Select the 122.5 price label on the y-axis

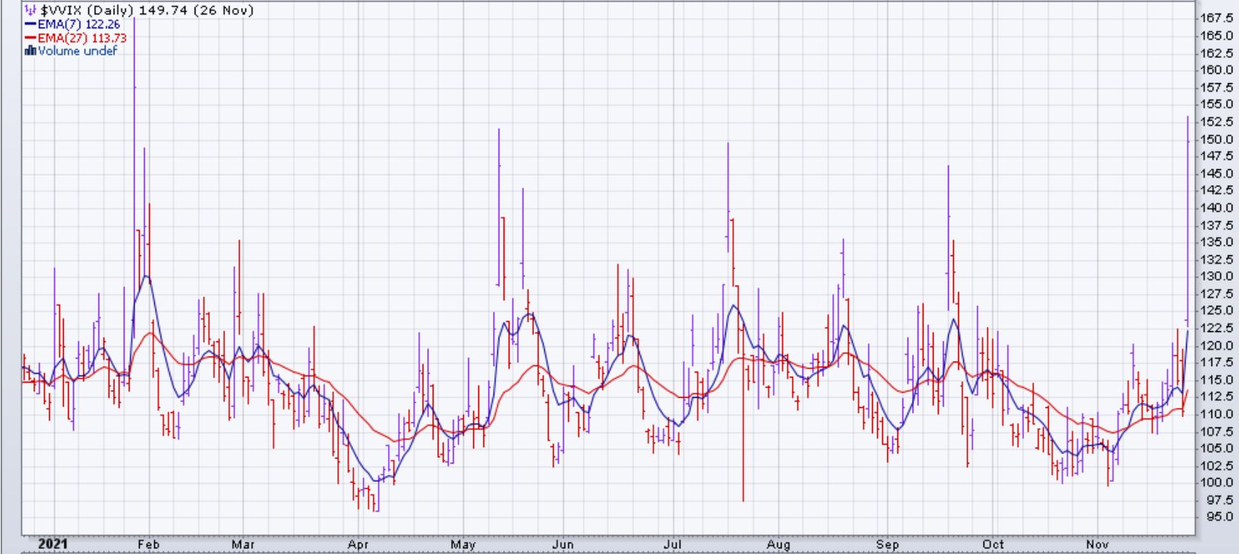tap(1216, 328)
